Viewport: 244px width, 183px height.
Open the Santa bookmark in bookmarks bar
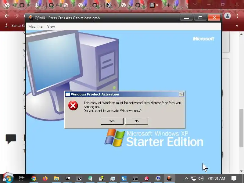(x=15, y=26)
